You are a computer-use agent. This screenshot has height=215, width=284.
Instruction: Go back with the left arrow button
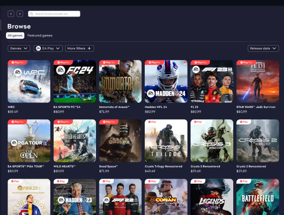coord(11,14)
